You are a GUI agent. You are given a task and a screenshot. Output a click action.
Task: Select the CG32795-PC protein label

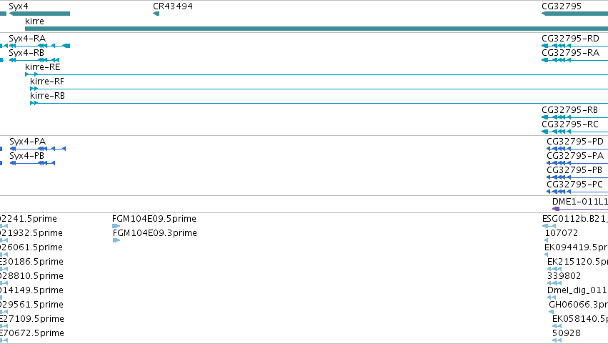pos(574,185)
